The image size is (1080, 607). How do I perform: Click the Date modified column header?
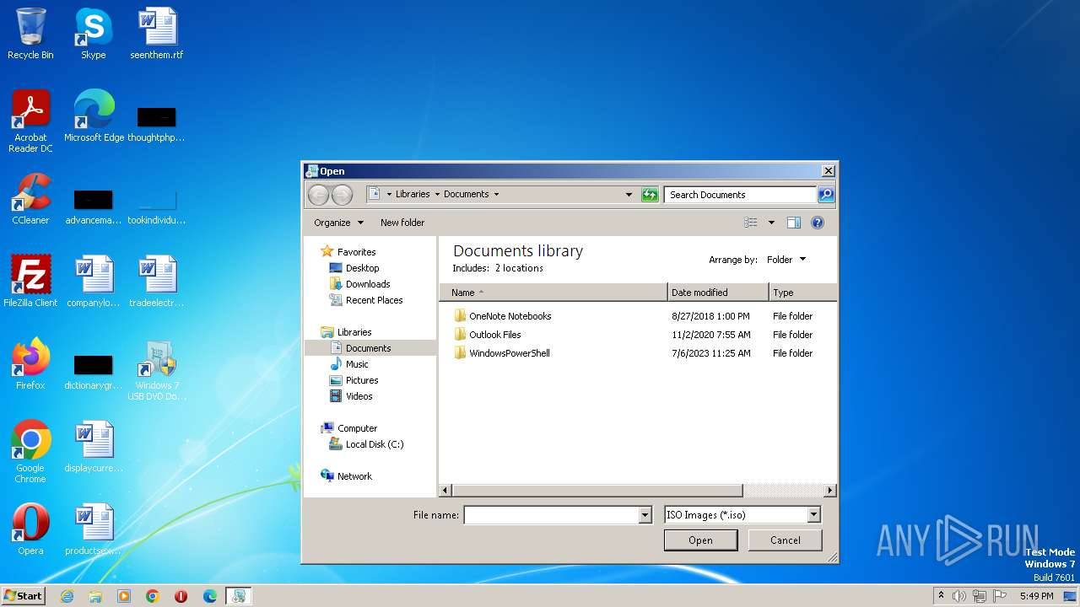click(718, 293)
